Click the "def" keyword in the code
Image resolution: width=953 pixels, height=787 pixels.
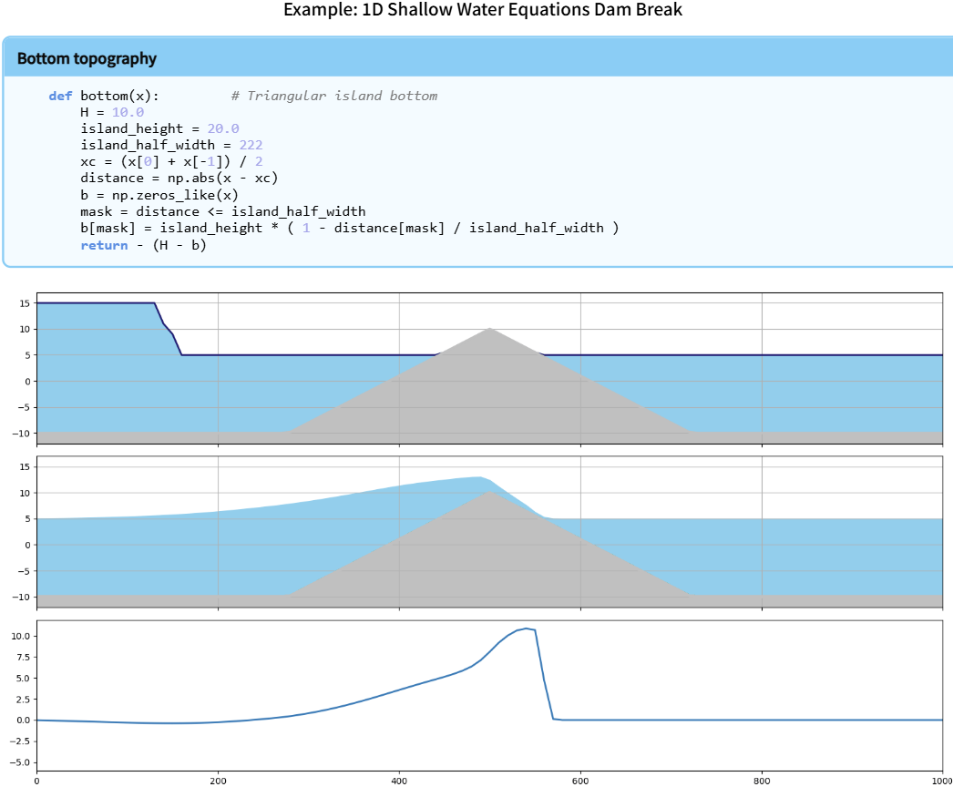(x=60, y=96)
